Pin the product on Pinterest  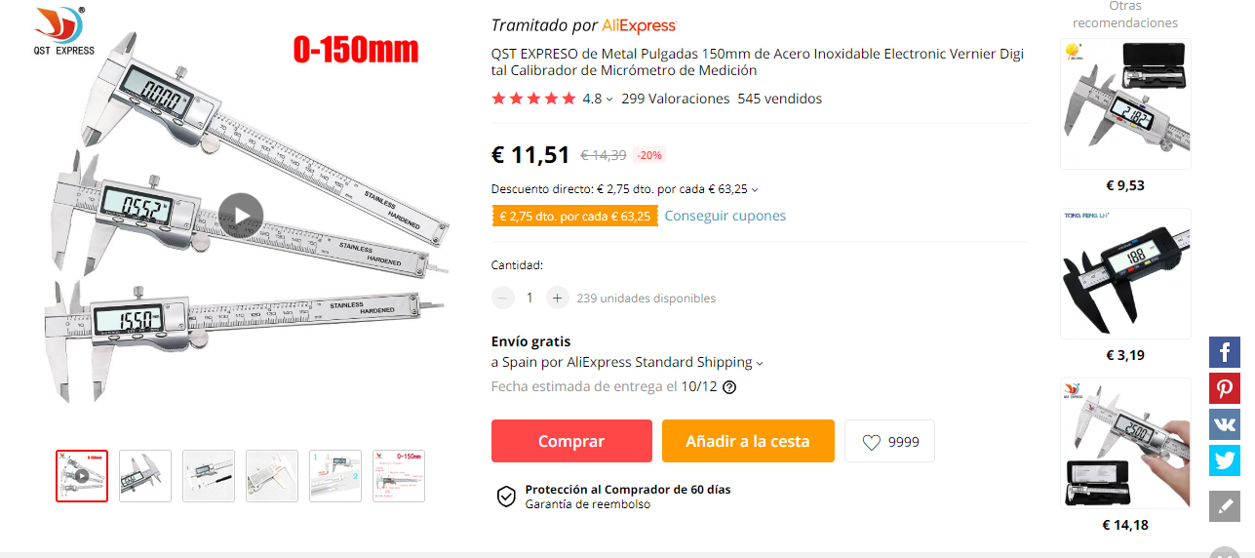click(x=1225, y=388)
